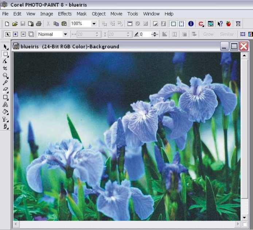
Task: Click the mask width stepper arrows
Action: pyautogui.click(x=97, y=34)
